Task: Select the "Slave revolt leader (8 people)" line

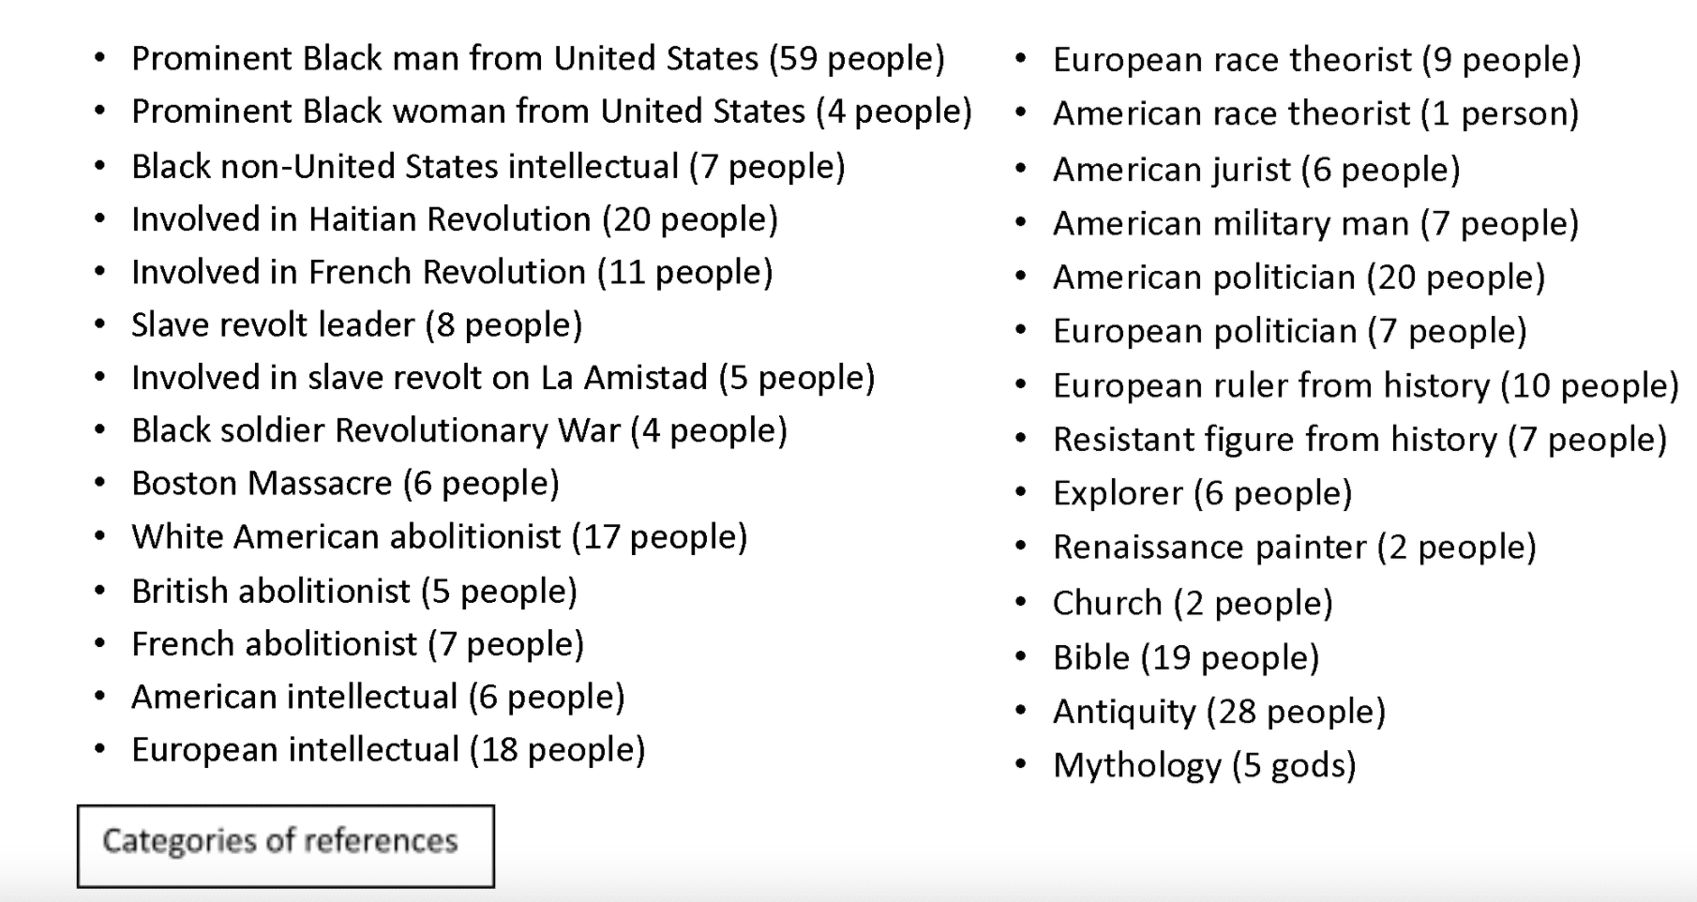Action: 356,325
